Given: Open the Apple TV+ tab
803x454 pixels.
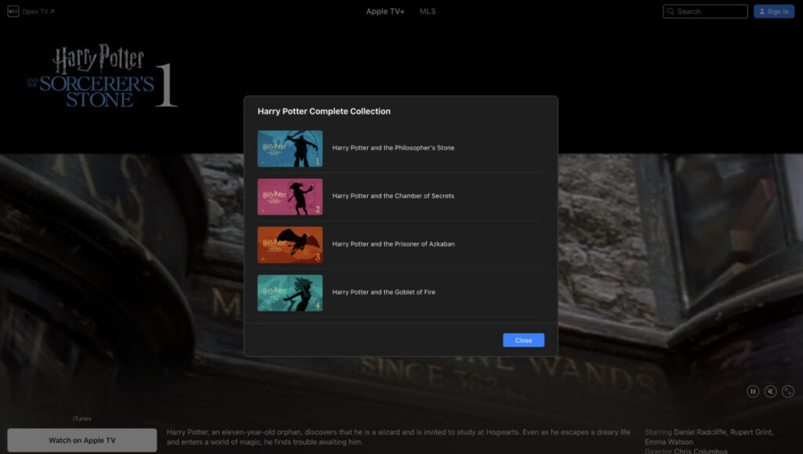Looking at the screenshot, I should [x=384, y=11].
